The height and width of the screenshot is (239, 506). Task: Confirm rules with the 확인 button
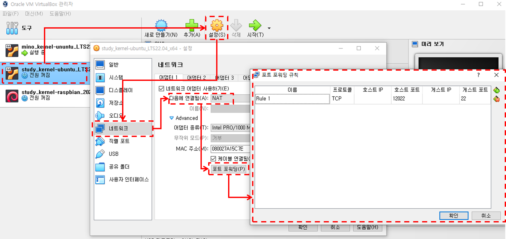(x=454, y=216)
